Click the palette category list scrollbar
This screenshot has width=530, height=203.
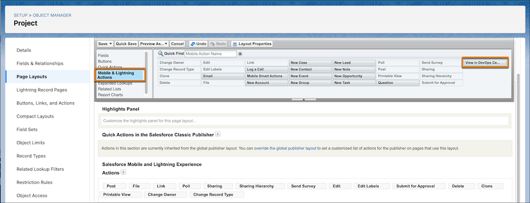tap(146, 73)
